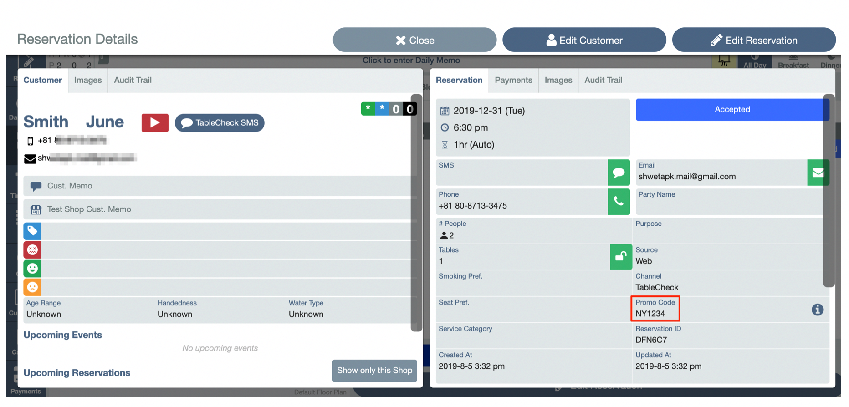The height and width of the screenshot is (407, 849).
Task: Click the promo code NY1234
Action: click(x=650, y=314)
